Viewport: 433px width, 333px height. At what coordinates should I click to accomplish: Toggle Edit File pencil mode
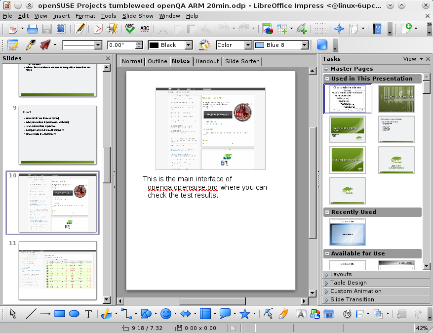(x=79, y=29)
